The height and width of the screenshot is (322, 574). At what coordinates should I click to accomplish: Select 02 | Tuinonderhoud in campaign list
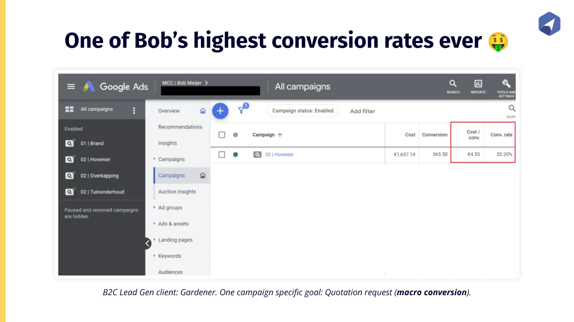(102, 192)
